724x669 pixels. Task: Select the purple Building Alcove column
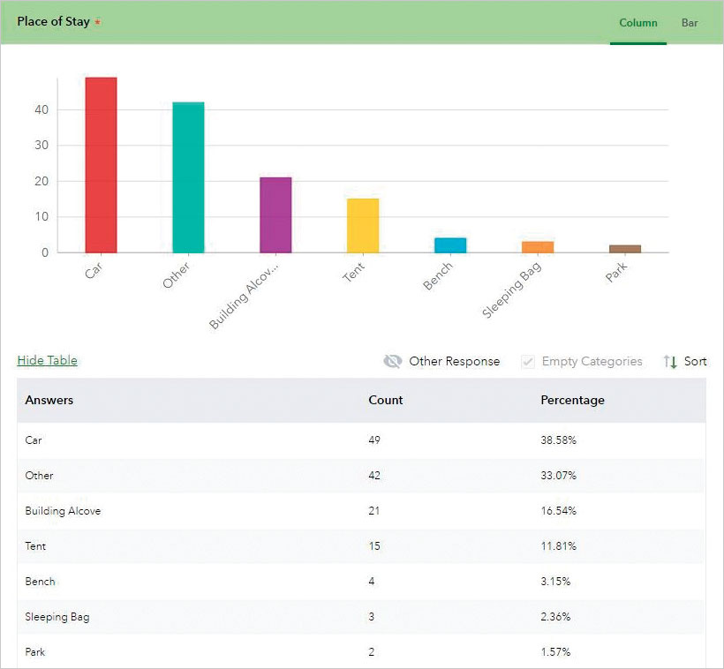pos(275,214)
